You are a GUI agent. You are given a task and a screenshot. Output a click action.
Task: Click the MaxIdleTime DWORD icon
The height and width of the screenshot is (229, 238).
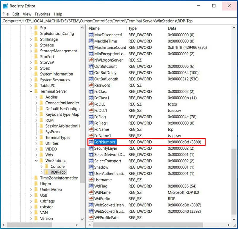[x=91, y=41]
